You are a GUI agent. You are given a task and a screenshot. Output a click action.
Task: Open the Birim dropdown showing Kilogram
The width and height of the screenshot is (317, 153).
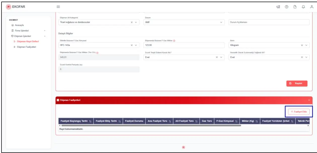click(x=306, y=45)
